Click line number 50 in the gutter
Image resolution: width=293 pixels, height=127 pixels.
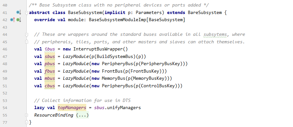(5, 78)
